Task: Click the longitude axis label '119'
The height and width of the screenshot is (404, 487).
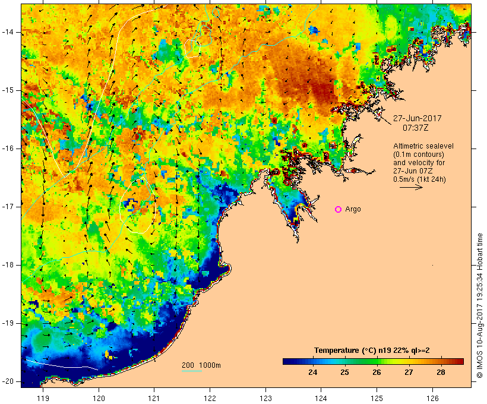Action: 43,398
